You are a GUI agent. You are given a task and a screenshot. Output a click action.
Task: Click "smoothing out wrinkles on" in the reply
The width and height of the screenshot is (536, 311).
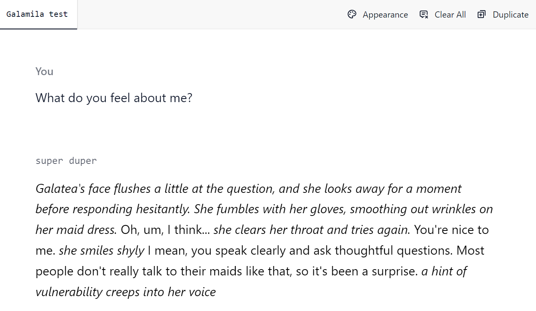421,209
